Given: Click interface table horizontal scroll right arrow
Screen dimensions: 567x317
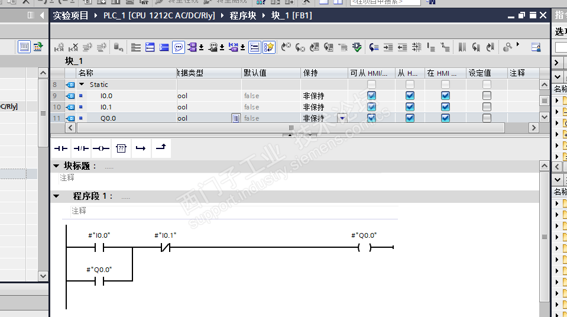Looking at the screenshot, I should [534, 128].
